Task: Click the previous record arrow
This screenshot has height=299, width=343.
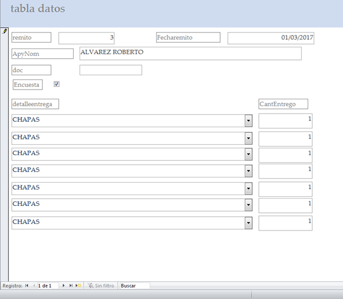Action: 33,285
